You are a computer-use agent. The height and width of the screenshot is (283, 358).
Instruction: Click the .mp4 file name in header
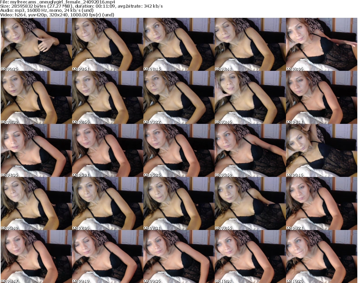[x=63, y=2]
